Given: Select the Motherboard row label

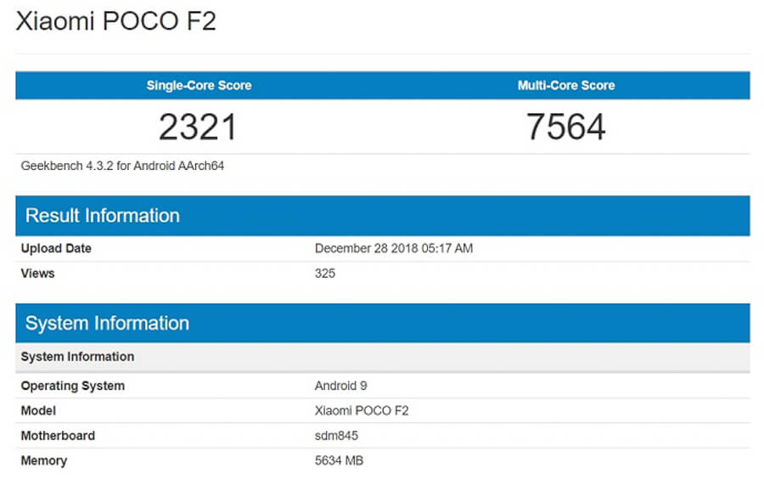Looking at the screenshot, I should pyautogui.click(x=58, y=436).
